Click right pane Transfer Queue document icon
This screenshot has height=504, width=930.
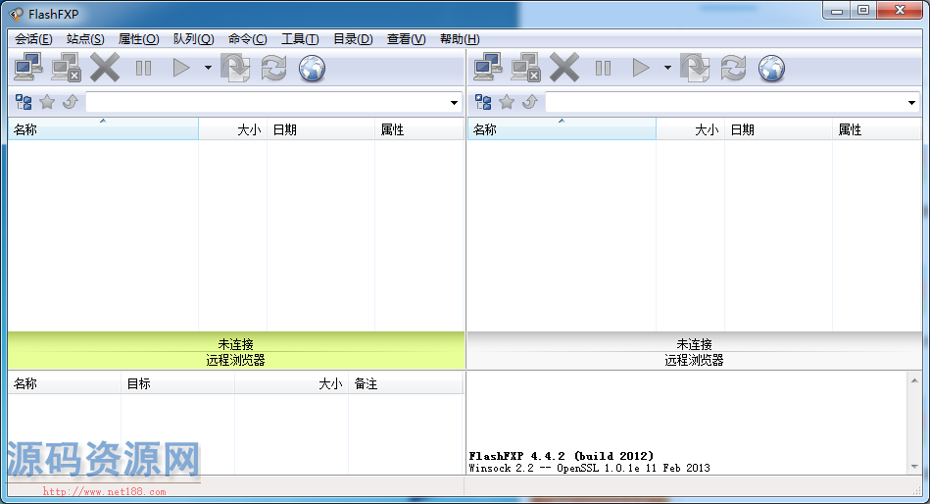695,68
